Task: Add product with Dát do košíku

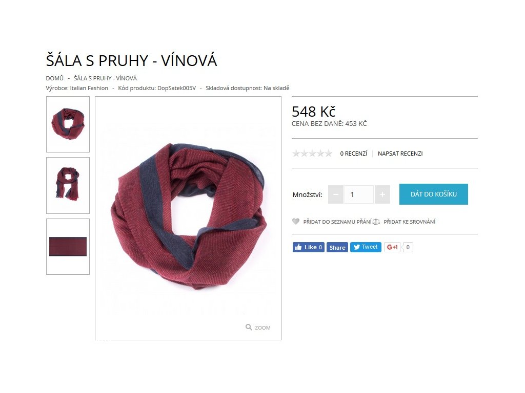Action: click(434, 194)
